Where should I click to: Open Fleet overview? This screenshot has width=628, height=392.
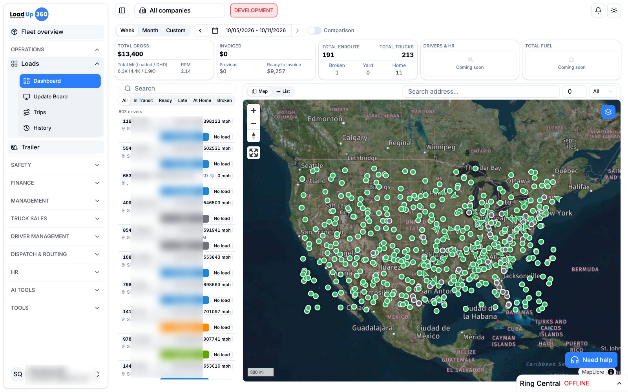tap(56, 32)
